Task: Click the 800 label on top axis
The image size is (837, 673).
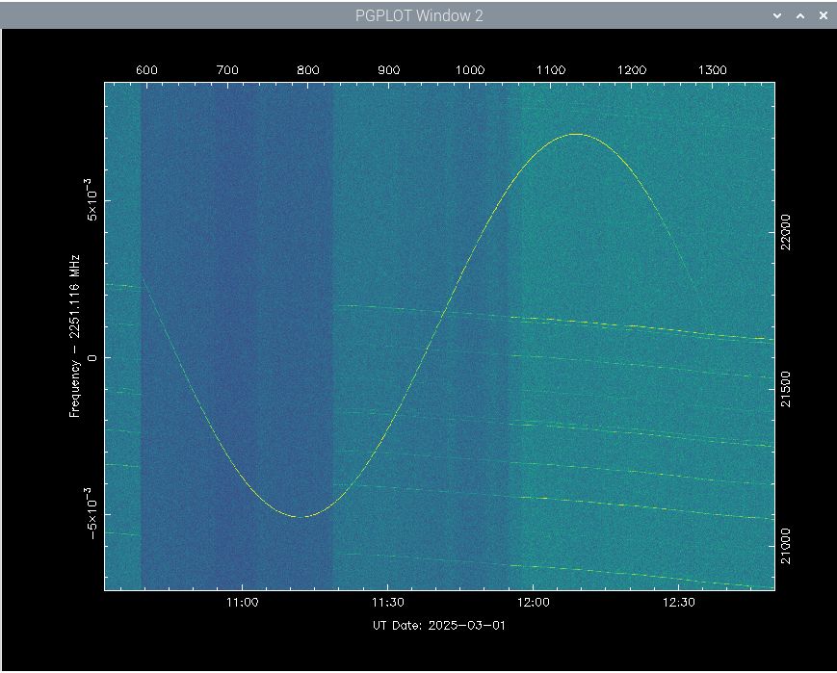Action: (308, 70)
